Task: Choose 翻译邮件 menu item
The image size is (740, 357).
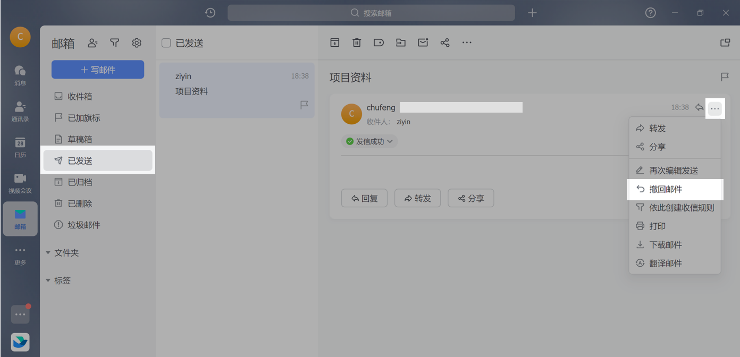Action: pyautogui.click(x=675, y=263)
